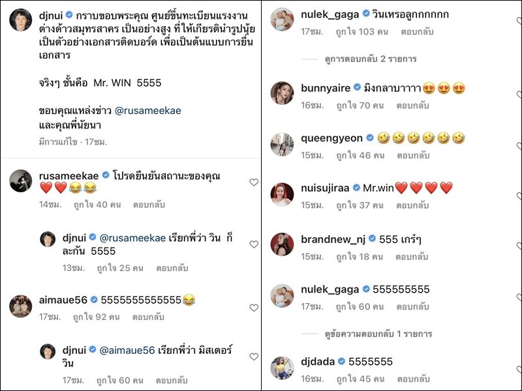The height and width of the screenshot is (391, 522).
Task: View the 92 likes on aimaue56's comment
Action: tap(96, 317)
